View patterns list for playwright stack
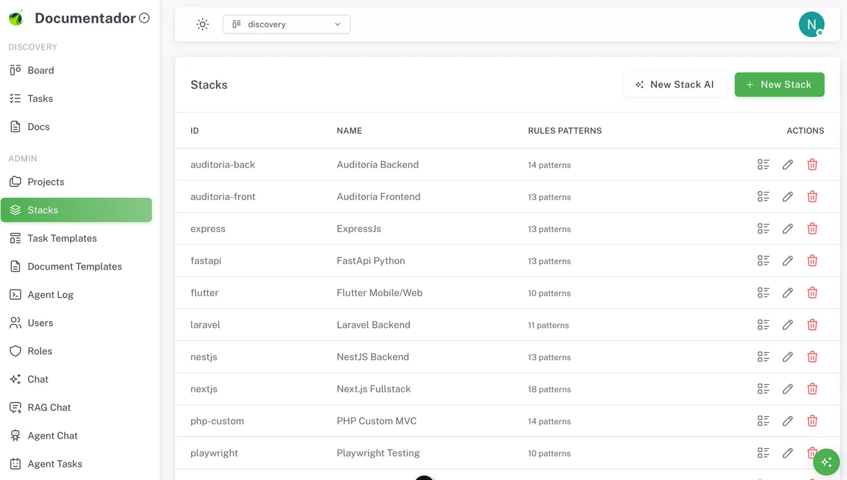Viewport: 847px width, 480px height. click(764, 453)
